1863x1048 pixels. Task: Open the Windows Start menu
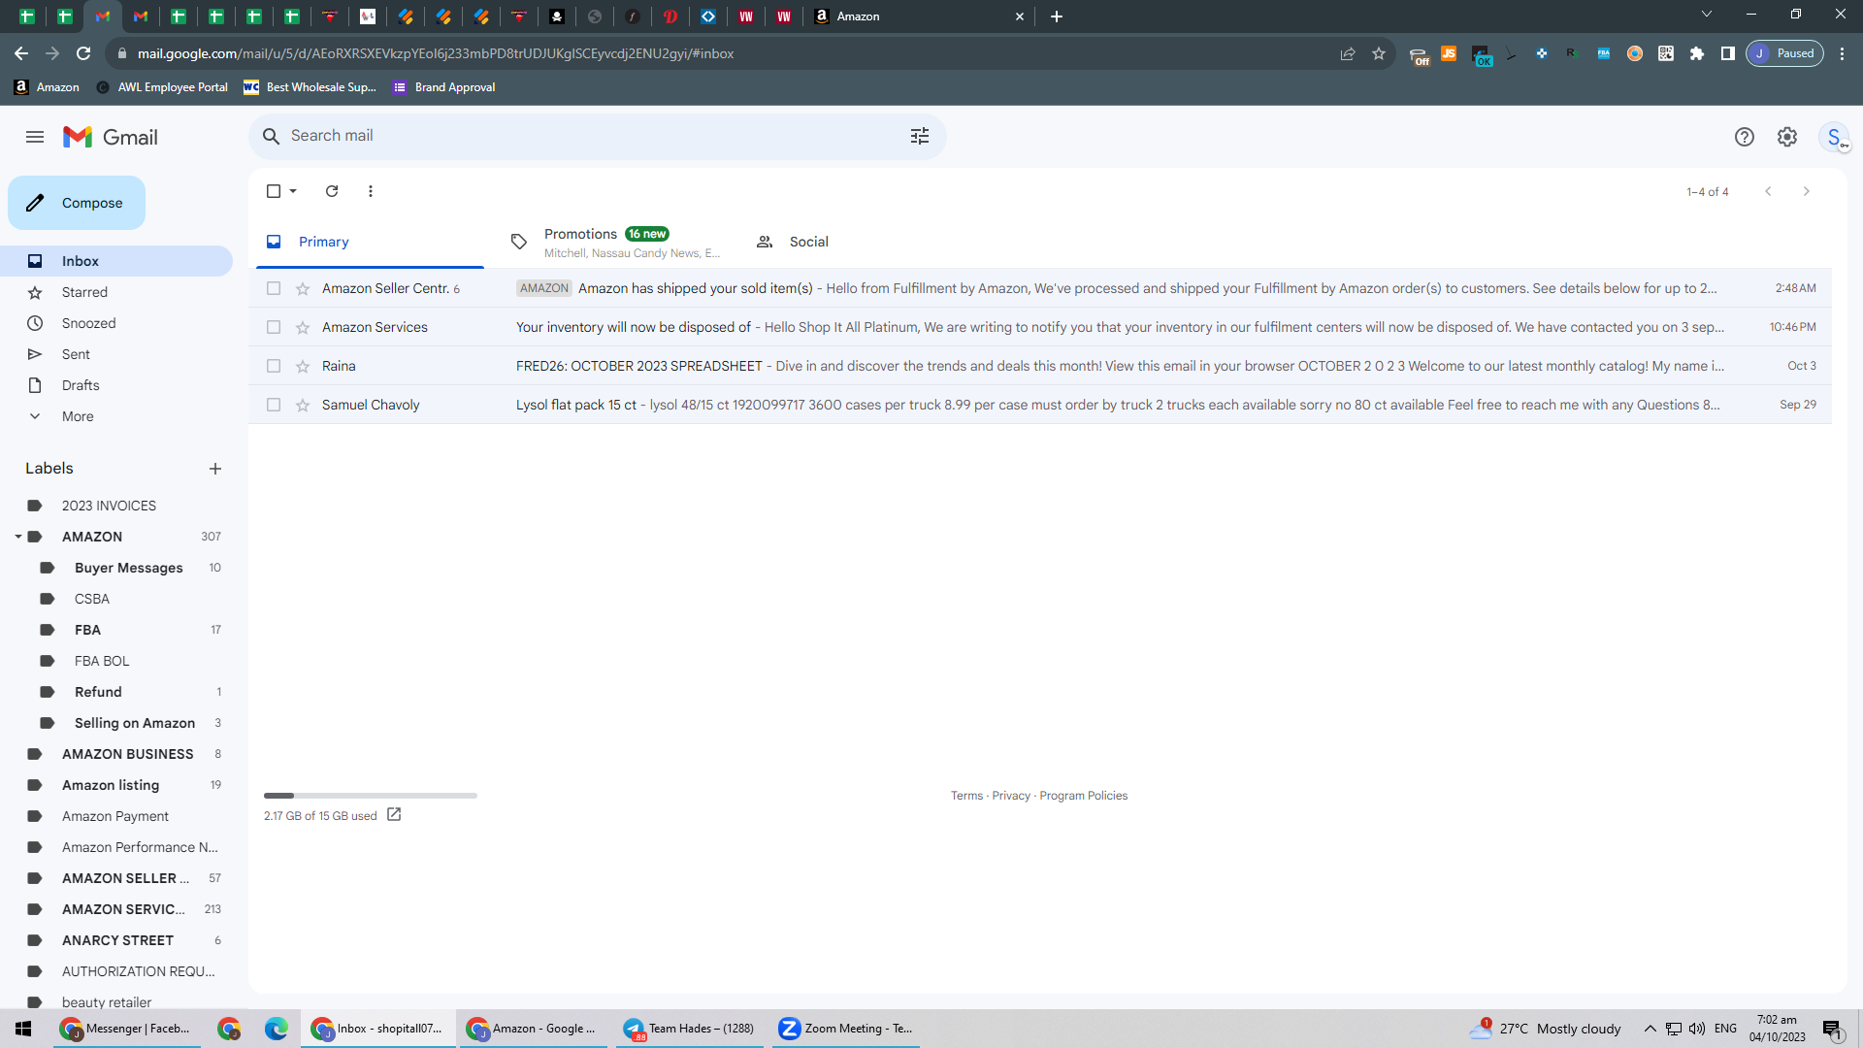coord(23,1029)
